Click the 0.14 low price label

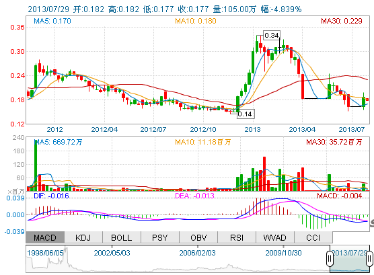[246, 114]
